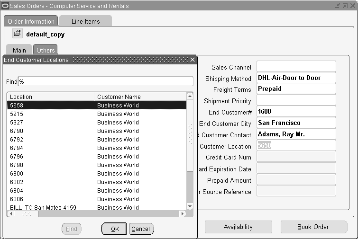This screenshot has height=239, width=358.
Task: Select location 6798 row
Action: coord(97,165)
